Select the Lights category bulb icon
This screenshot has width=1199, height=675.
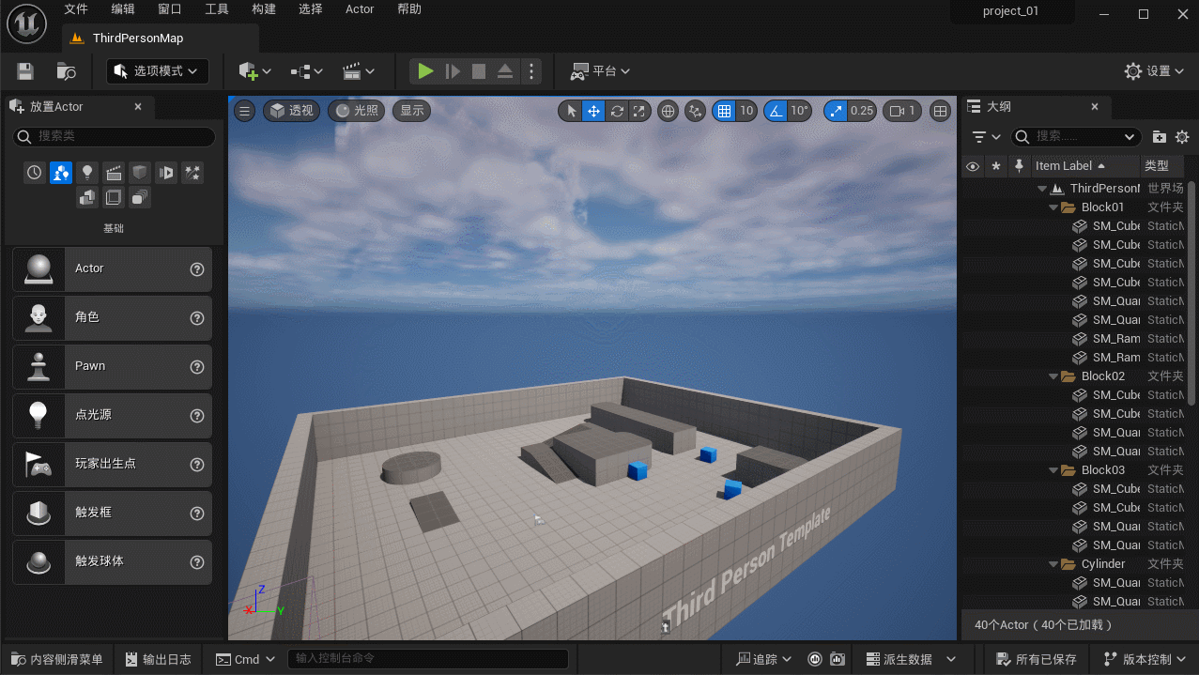point(87,173)
